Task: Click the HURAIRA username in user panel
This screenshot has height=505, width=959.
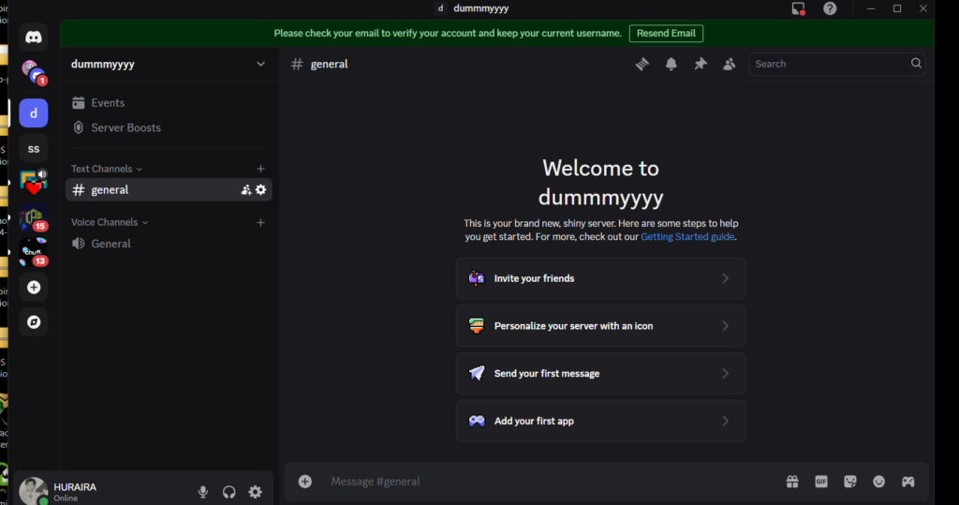Action: [75, 487]
